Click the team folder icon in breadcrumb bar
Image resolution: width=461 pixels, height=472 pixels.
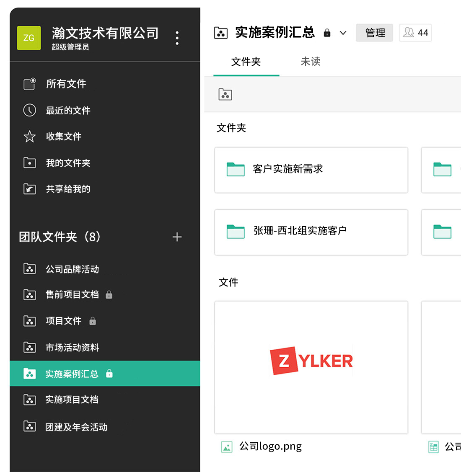pyautogui.click(x=225, y=95)
